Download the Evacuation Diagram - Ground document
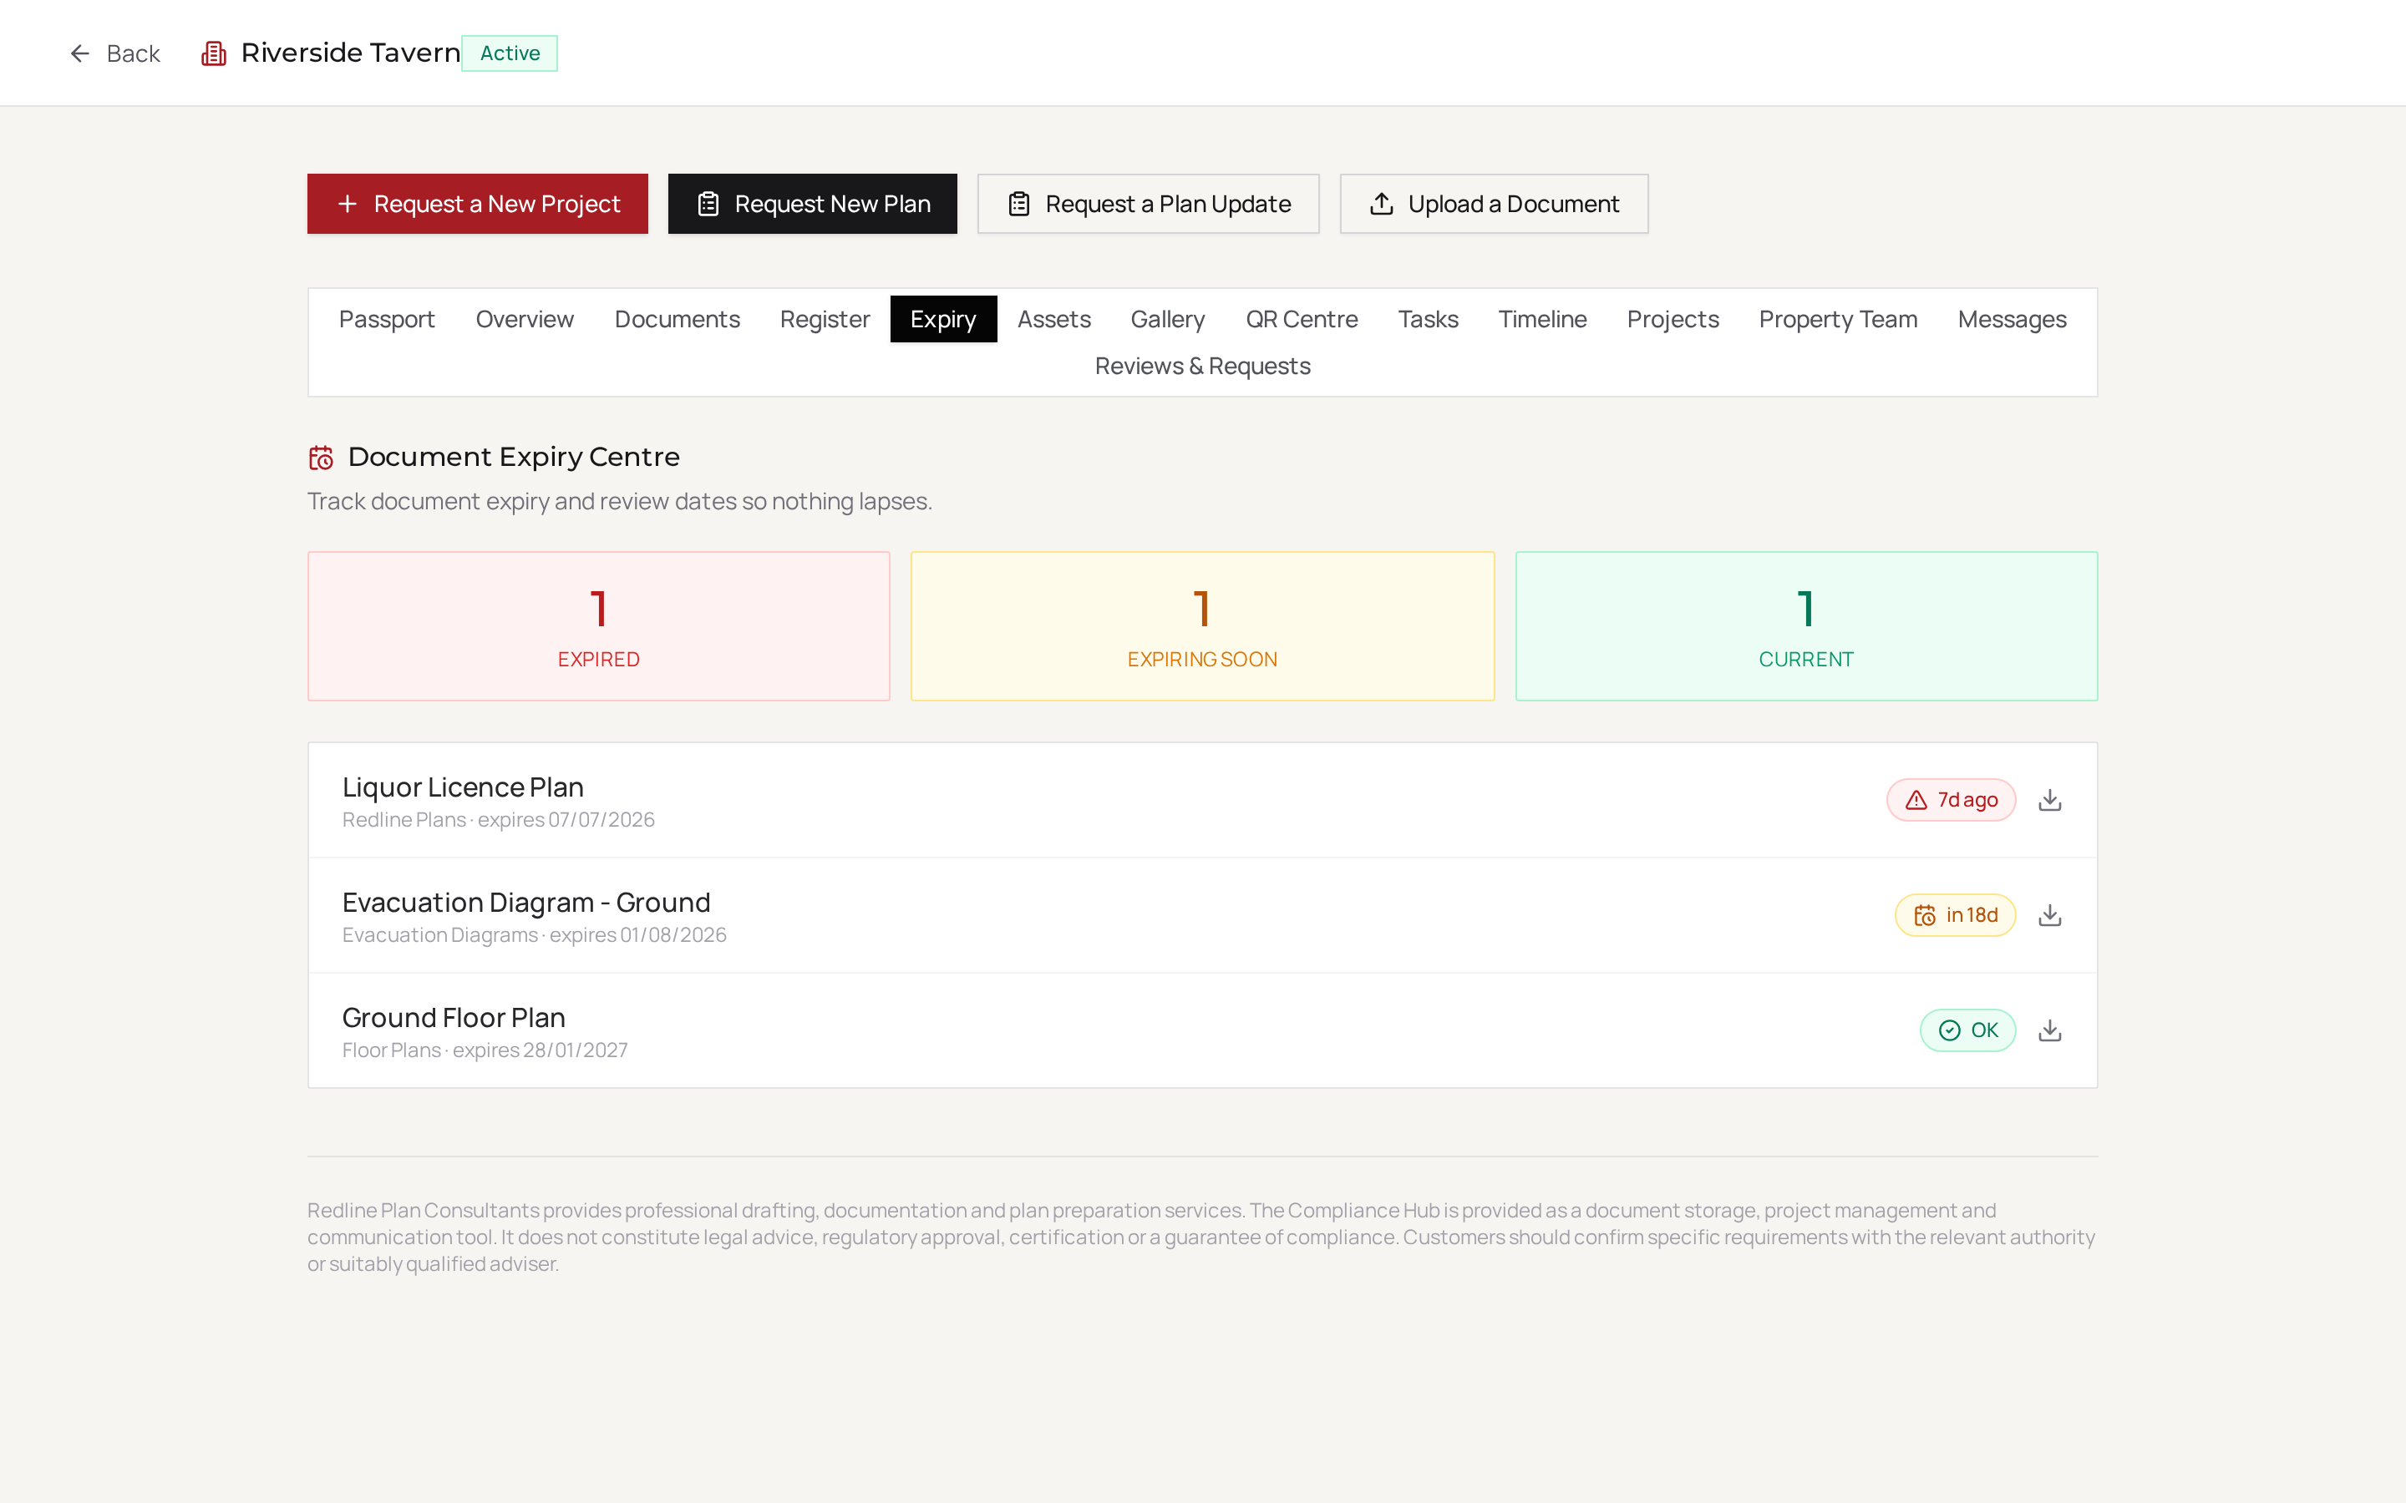Viewport: 2406px width, 1503px height. [x=2049, y=915]
